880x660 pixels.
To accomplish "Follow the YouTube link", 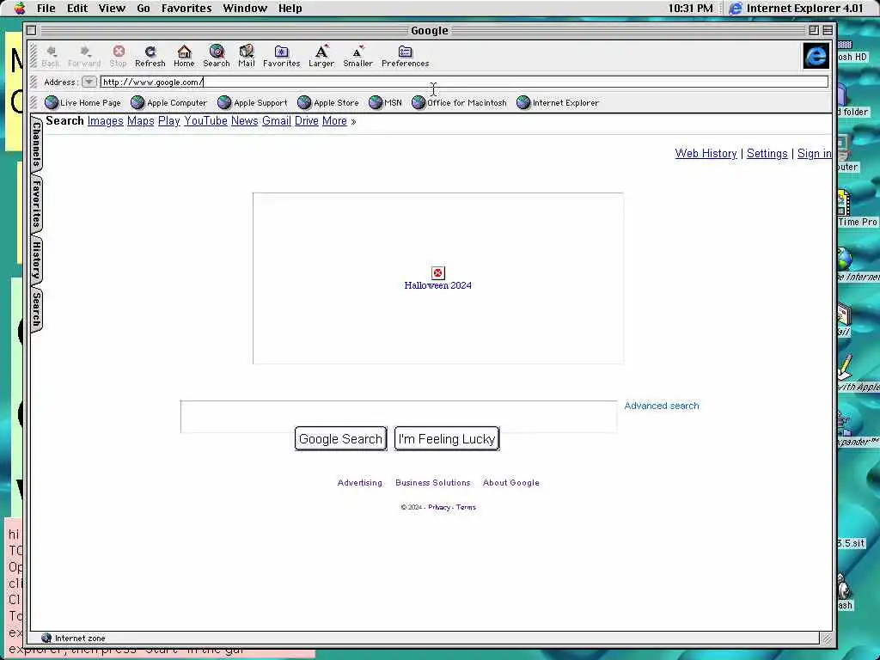I will 205,120.
